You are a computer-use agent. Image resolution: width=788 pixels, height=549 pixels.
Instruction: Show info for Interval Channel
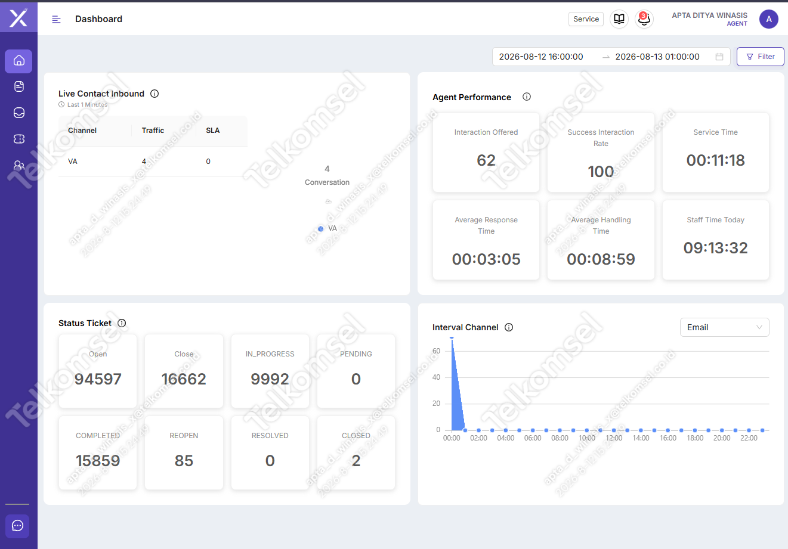tap(509, 327)
